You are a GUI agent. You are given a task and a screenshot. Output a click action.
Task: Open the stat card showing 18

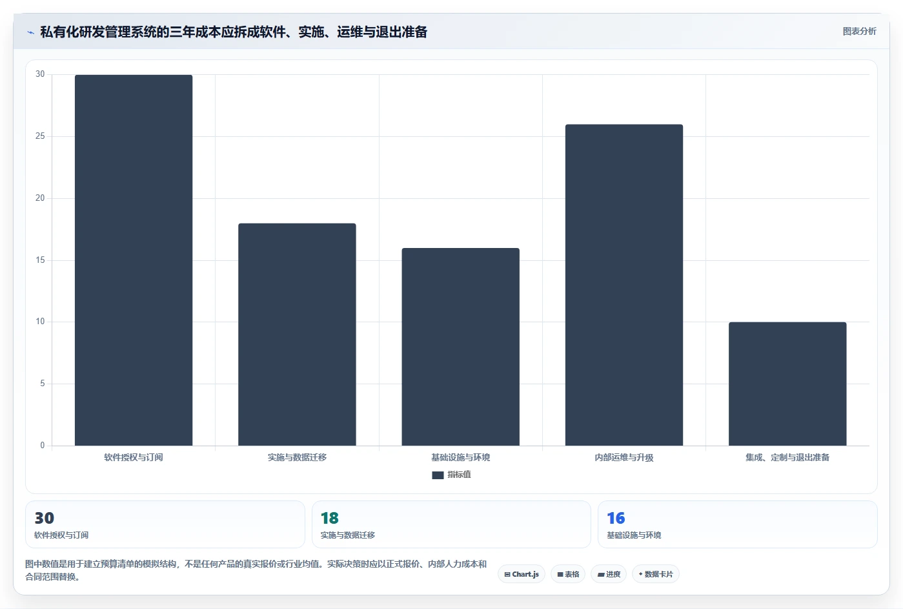451,524
